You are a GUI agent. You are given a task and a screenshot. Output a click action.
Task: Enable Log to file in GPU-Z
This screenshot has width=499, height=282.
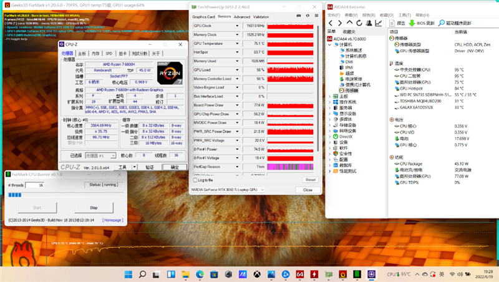click(x=195, y=180)
